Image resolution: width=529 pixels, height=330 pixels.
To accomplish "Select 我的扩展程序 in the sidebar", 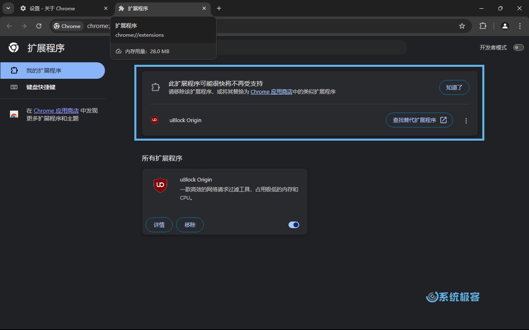I will pos(52,71).
